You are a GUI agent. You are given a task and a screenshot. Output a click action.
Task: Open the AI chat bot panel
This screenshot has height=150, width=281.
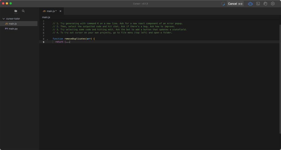click(250, 4)
